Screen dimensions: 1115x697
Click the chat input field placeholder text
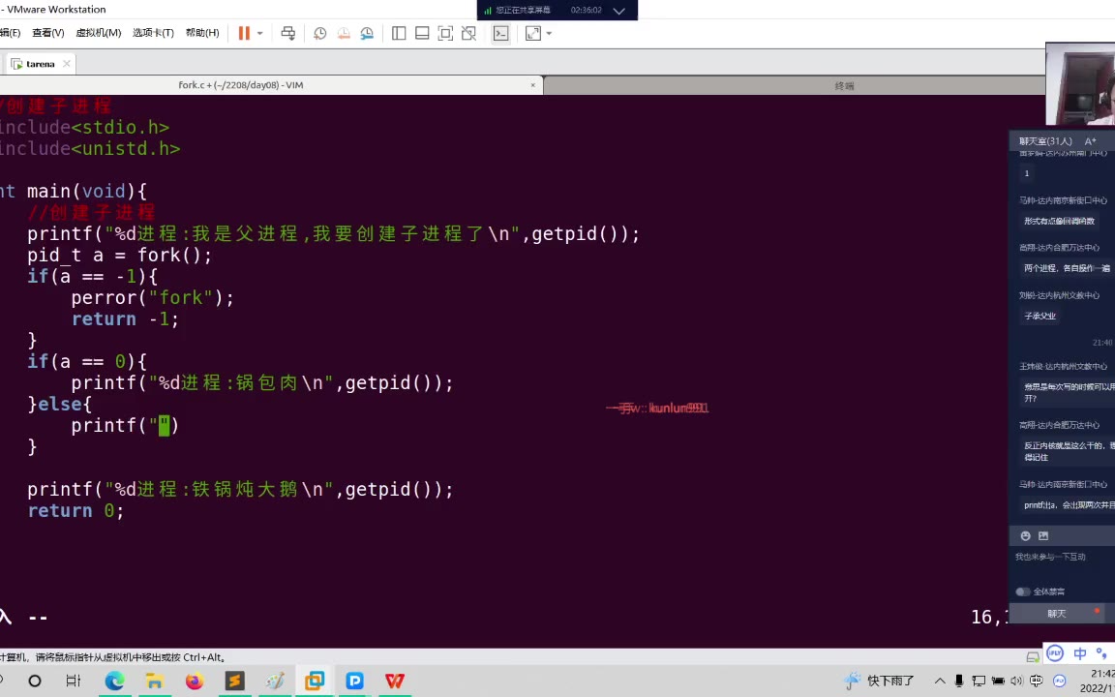click(x=1050, y=557)
